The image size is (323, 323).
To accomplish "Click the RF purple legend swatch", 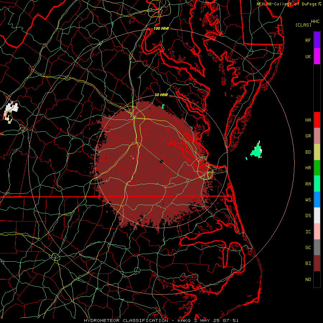I will click(x=317, y=40).
